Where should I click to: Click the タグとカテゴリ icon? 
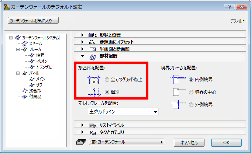[93, 132]
